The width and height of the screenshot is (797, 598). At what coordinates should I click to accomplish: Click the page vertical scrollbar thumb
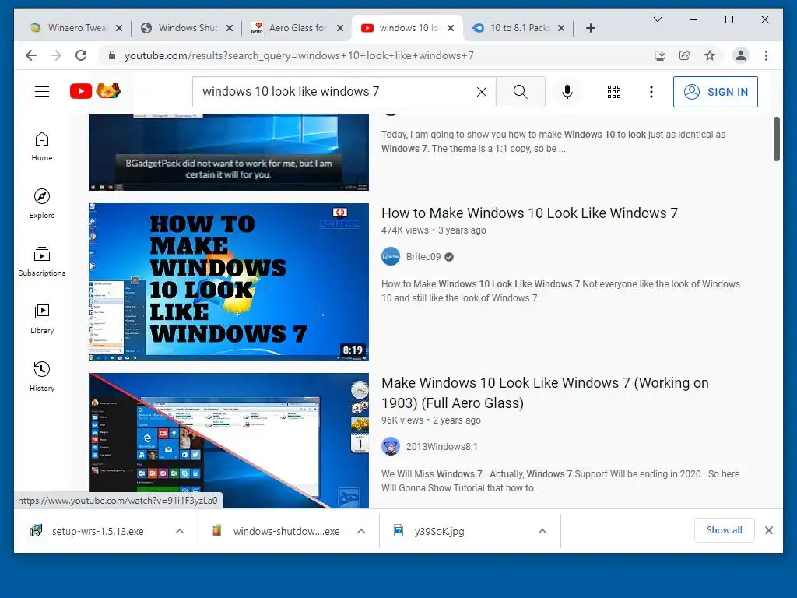point(776,139)
